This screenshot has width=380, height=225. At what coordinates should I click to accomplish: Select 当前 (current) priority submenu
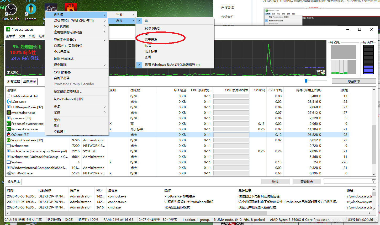[122, 15]
